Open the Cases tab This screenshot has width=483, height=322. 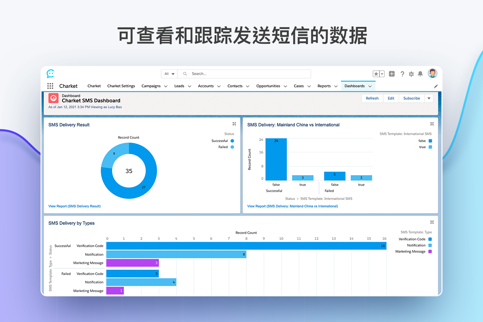(299, 86)
